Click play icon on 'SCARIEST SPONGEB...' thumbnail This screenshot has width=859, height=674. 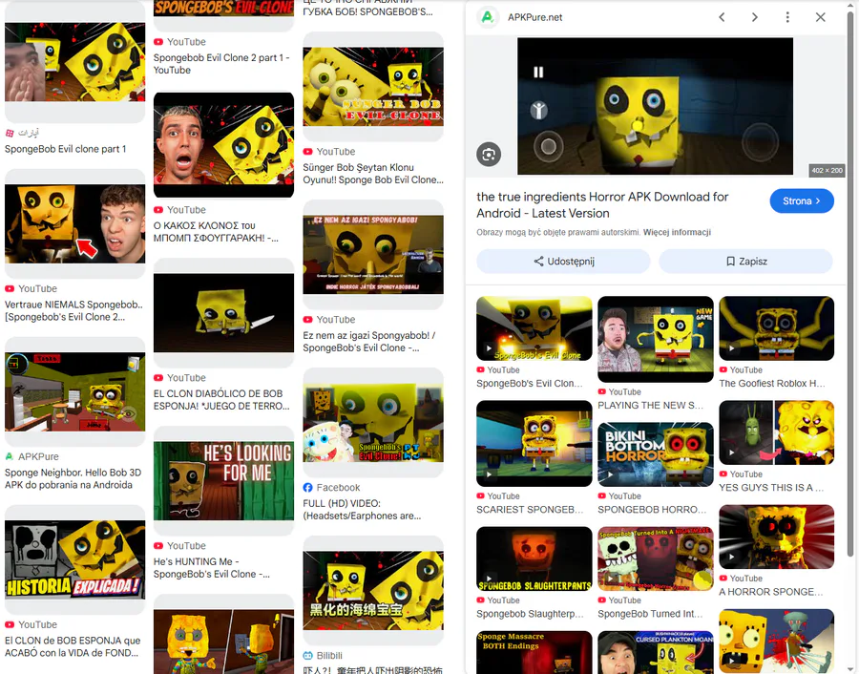[489, 474]
